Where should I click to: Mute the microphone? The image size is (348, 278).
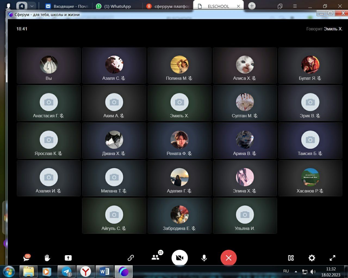coord(204,258)
